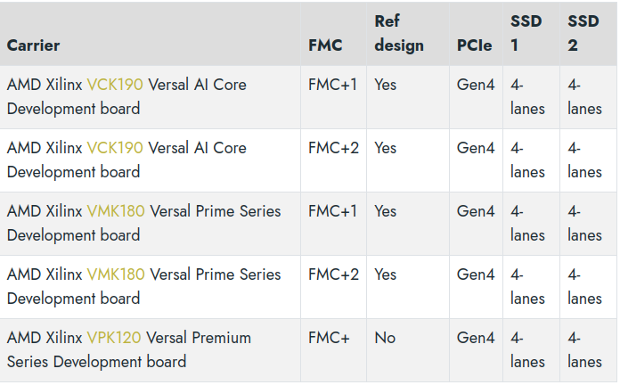
Task: Click the FMC+2 cell in the VMK180 row
Action: coord(332,274)
